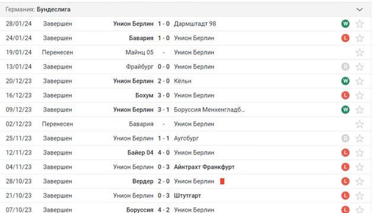Click the red L badge for Бохум match
379x213 pixels.
pos(345,95)
